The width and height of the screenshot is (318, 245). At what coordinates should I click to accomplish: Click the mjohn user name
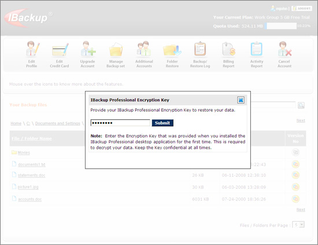pyautogui.click(x=282, y=9)
